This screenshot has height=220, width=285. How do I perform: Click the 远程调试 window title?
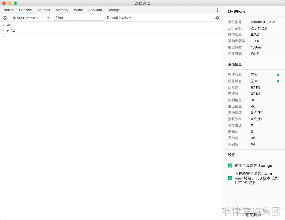(x=142, y=3)
